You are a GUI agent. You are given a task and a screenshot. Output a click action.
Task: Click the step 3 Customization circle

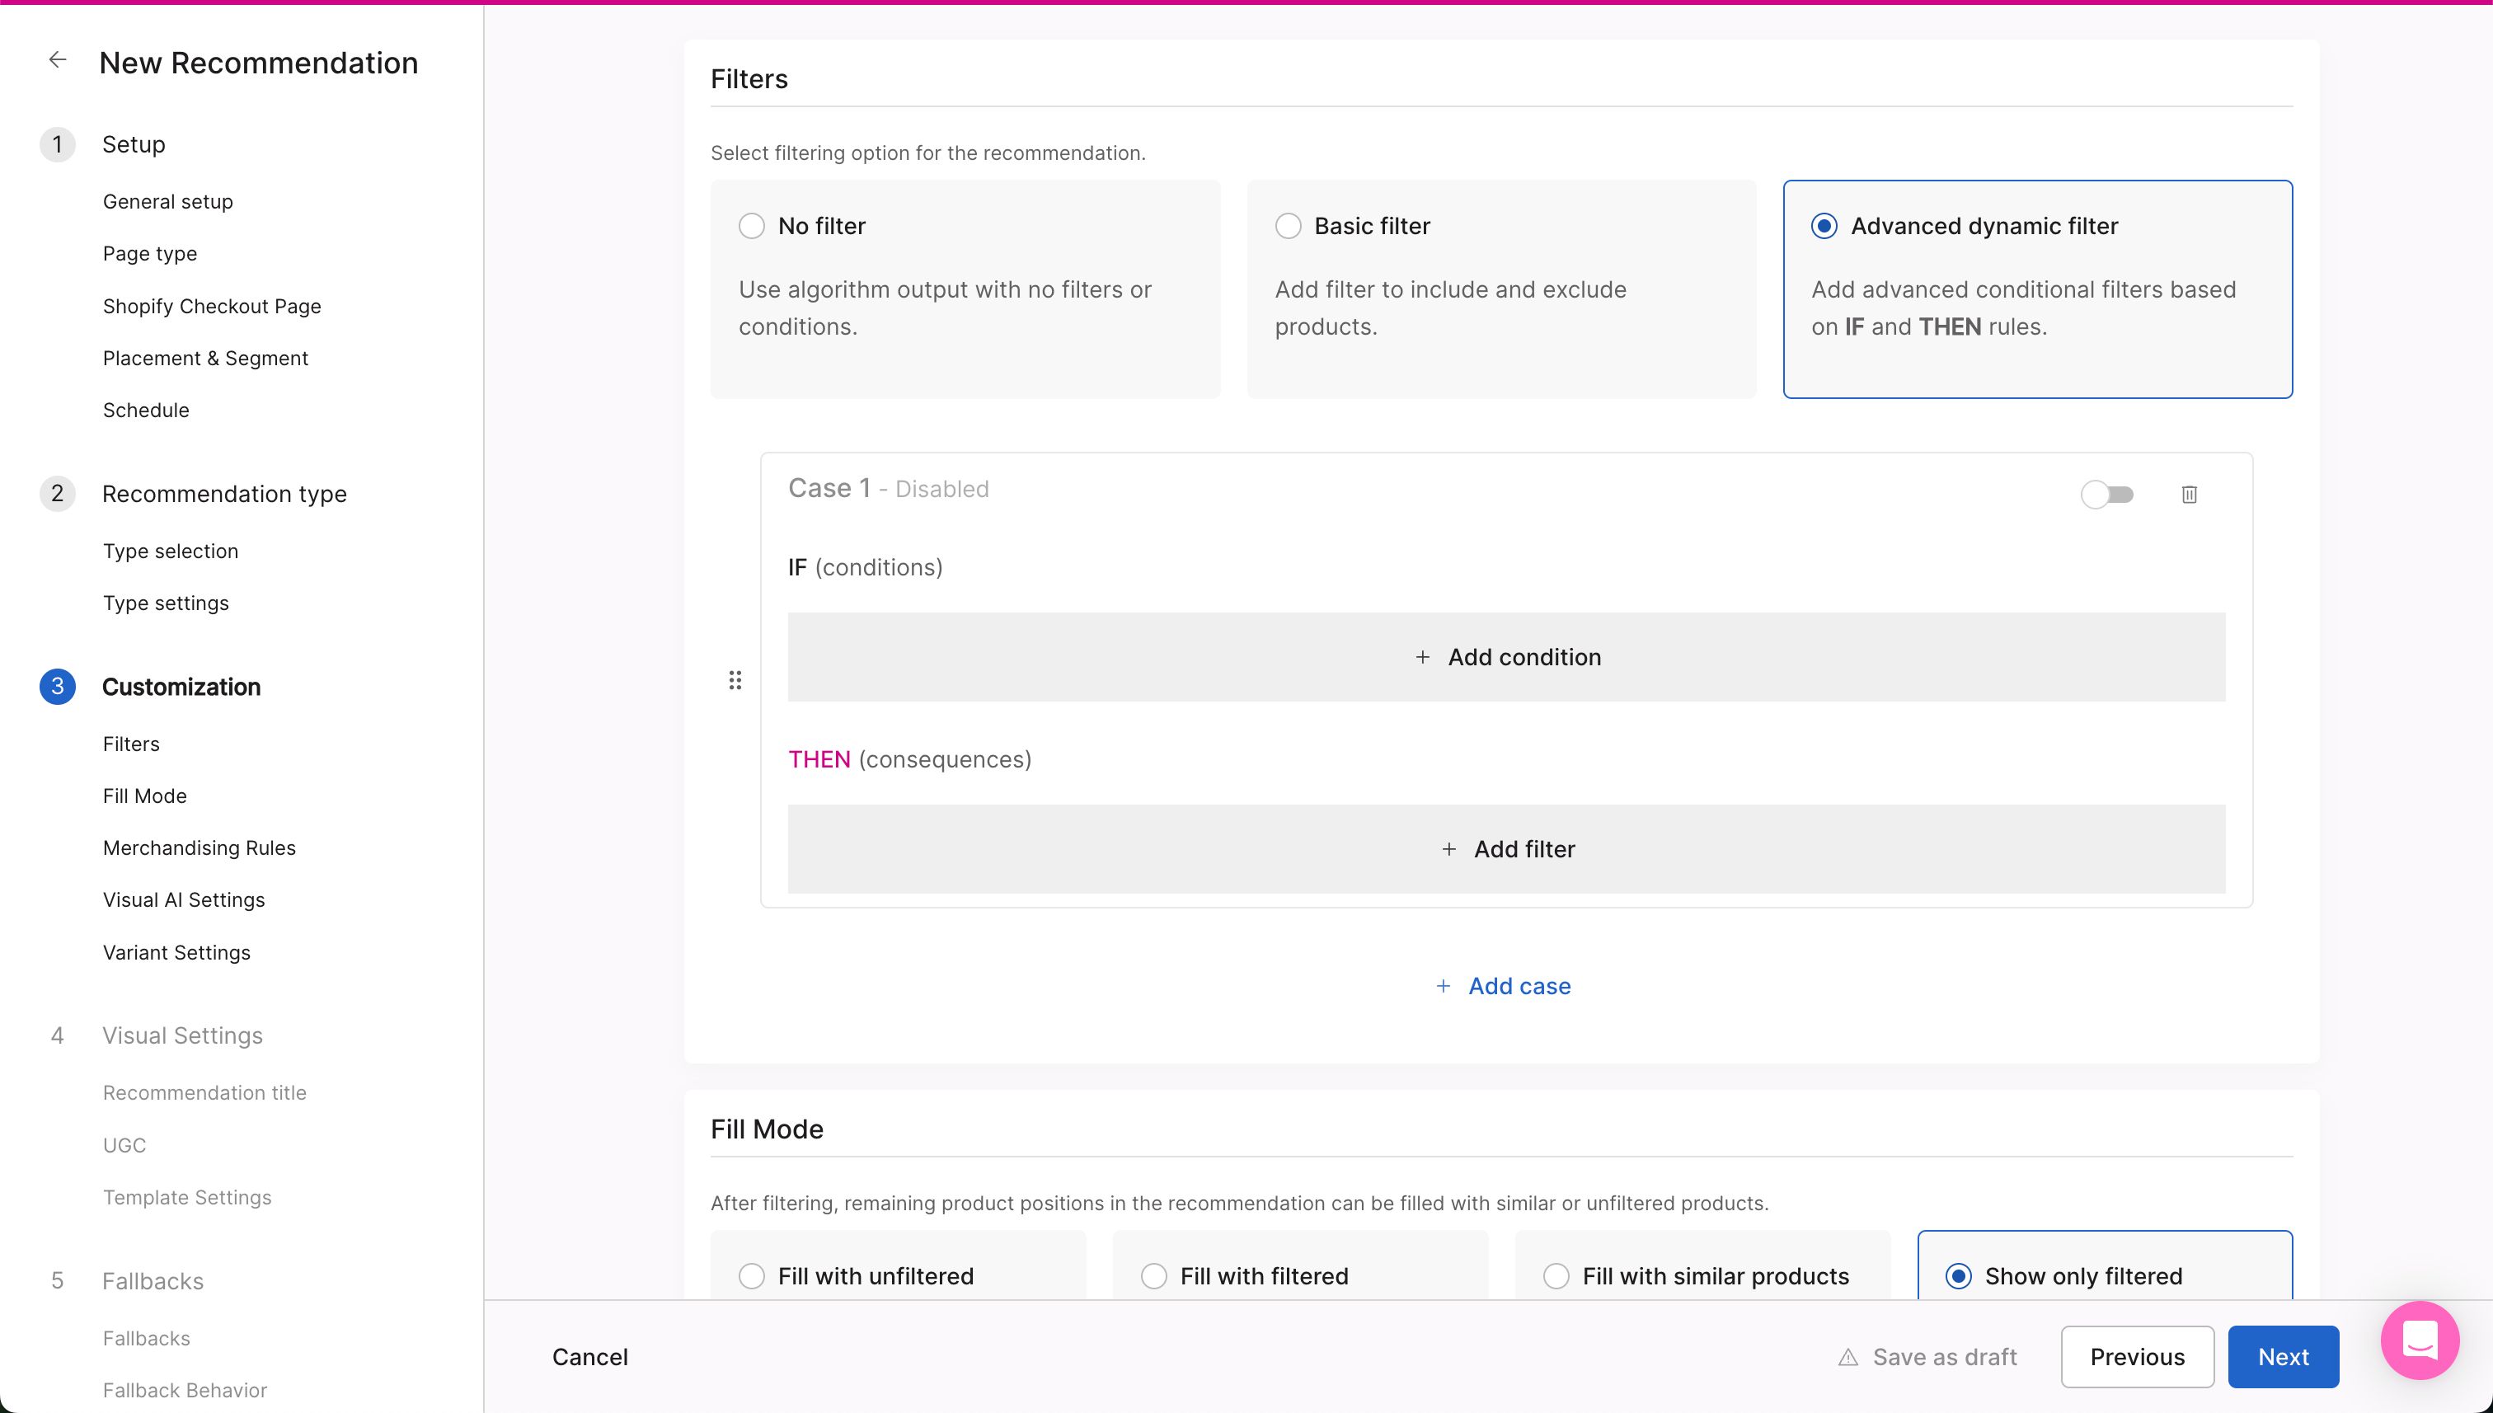[59, 686]
